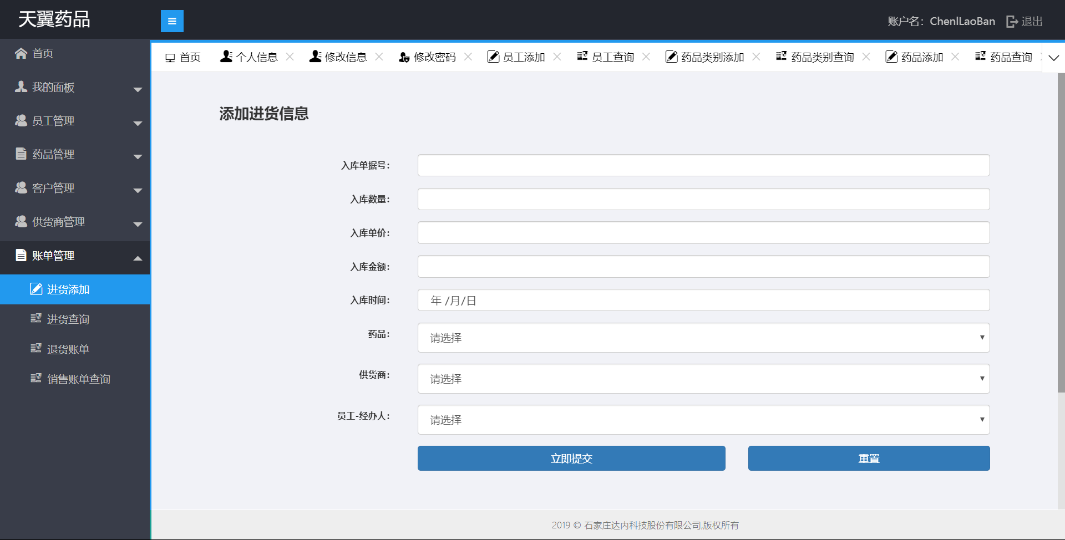1065x540 pixels.
Task: Close the 修改密码 tab
Action: click(468, 57)
